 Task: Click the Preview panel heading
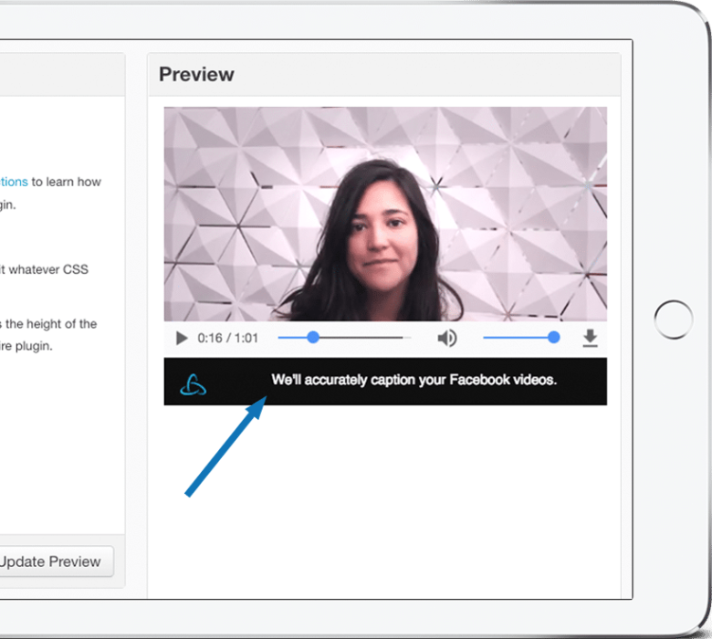(x=196, y=75)
